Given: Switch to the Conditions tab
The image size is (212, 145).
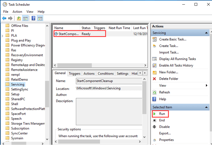Looking at the screenshot, I should tap(106, 73).
